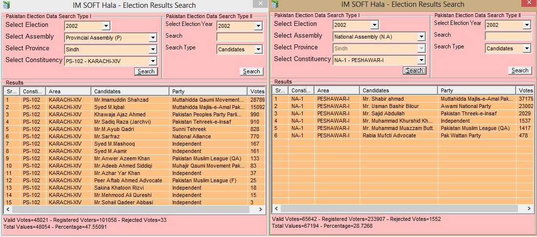
Task: Open assembly dropdown showing National Assembly (N.A)
Action: [421, 37]
